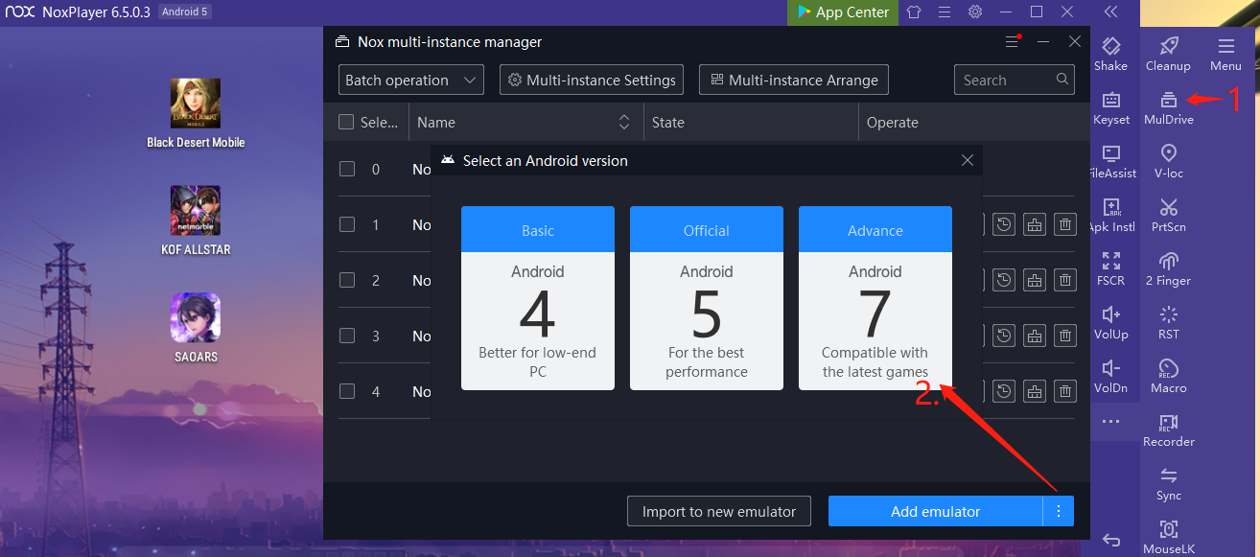Viewport: 1260px width, 557px height.
Task: Tick the checkbox for instance 2
Action: point(347,280)
